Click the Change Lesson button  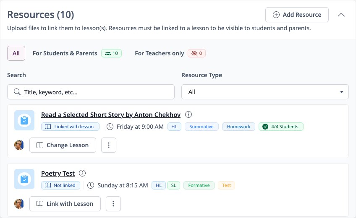pyautogui.click(x=63, y=145)
